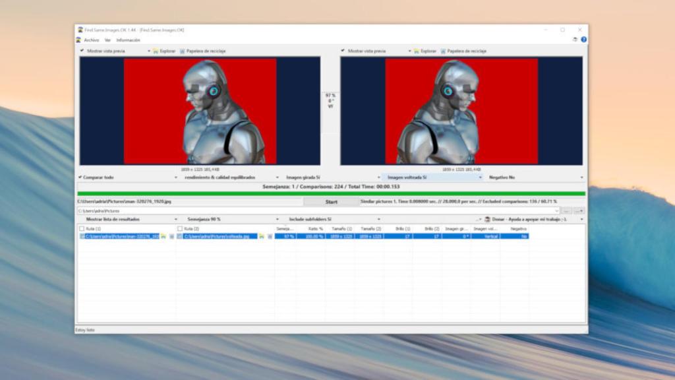Check the Ruta (1) header checkbox
Viewport: 675px width, 380px height.
[x=82, y=228]
